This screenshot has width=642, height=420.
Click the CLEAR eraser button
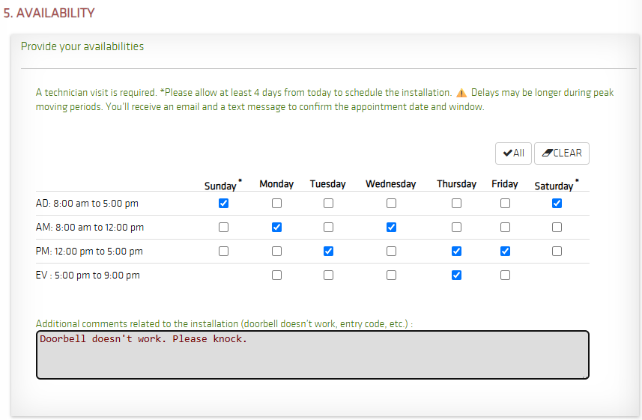pyautogui.click(x=562, y=153)
